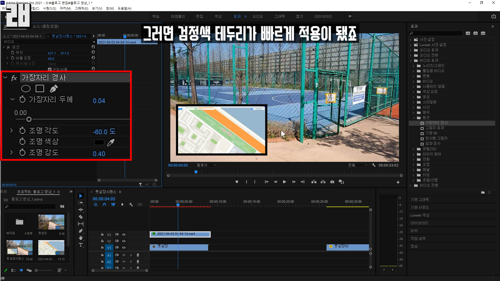Screen dimensions: 500x281
Task: Select the Razor tool in timeline toolbox
Action: pyautogui.click(x=81, y=217)
